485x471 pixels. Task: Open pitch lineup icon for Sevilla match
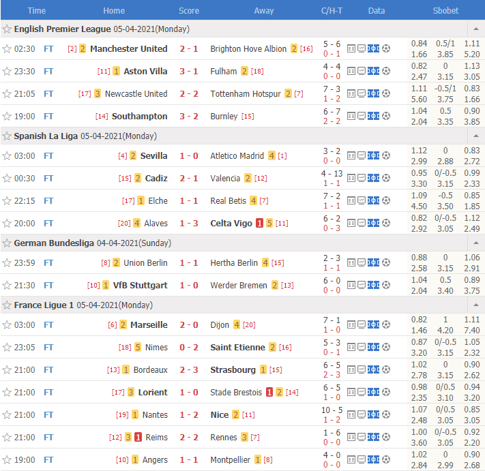coord(373,155)
